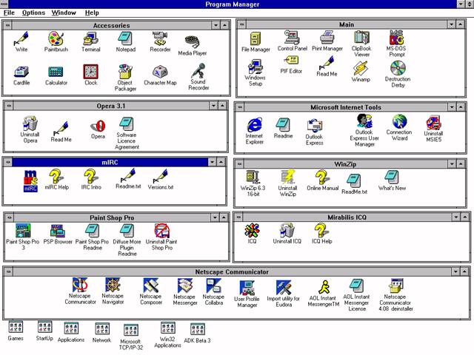Open the Control Panel icon

292,38
